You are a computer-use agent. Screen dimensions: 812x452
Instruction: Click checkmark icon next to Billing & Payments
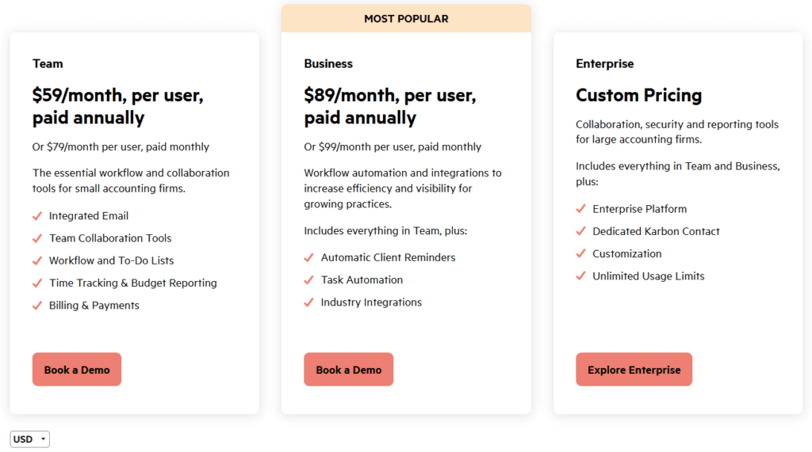point(37,306)
